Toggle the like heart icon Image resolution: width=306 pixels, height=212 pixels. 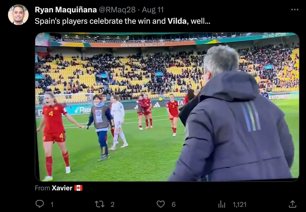point(161,204)
